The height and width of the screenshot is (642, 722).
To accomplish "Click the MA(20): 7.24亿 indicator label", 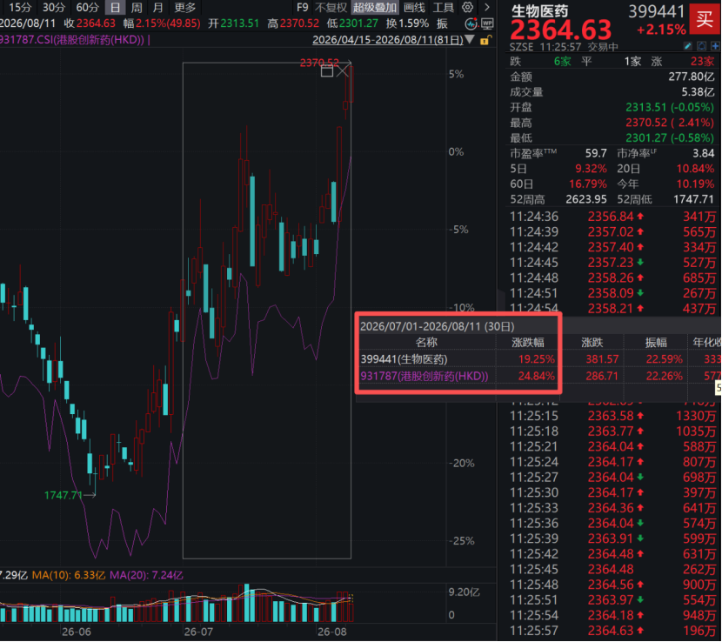I will [x=146, y=575].
